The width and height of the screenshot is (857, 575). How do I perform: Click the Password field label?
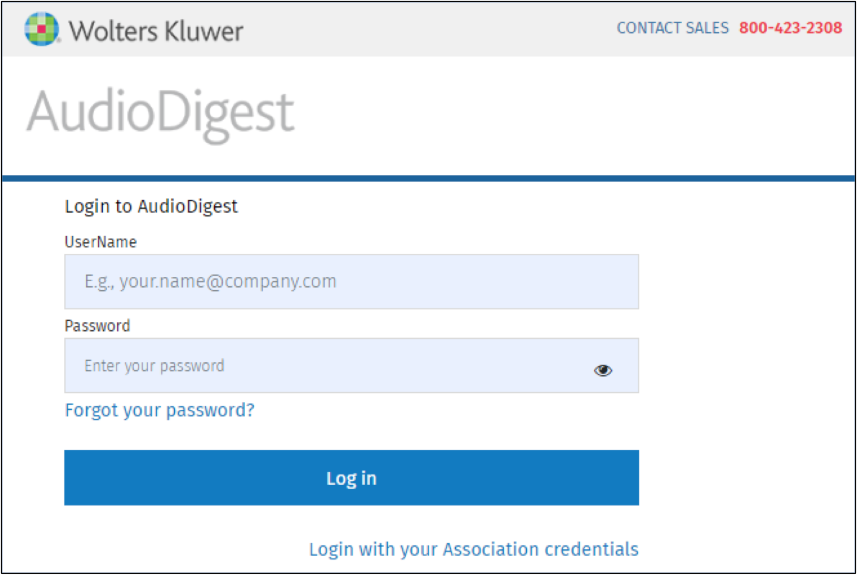pos(97,326)
